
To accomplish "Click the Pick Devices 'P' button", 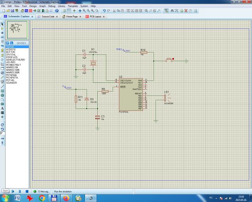I will point(8,43).
